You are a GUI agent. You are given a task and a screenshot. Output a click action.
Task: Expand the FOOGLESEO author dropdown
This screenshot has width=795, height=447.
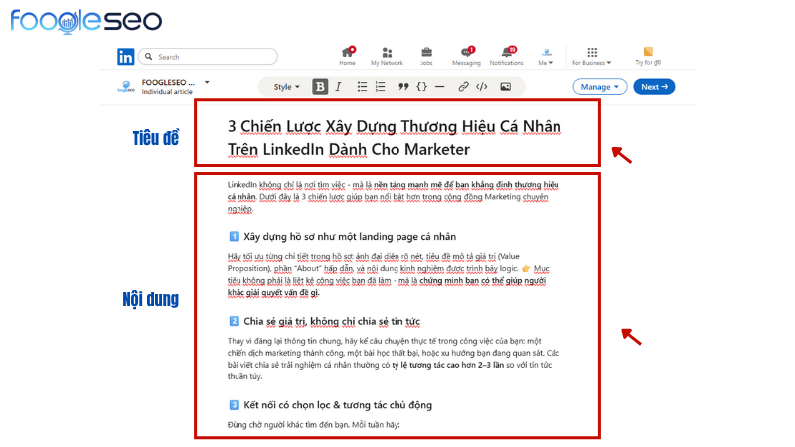207,82
